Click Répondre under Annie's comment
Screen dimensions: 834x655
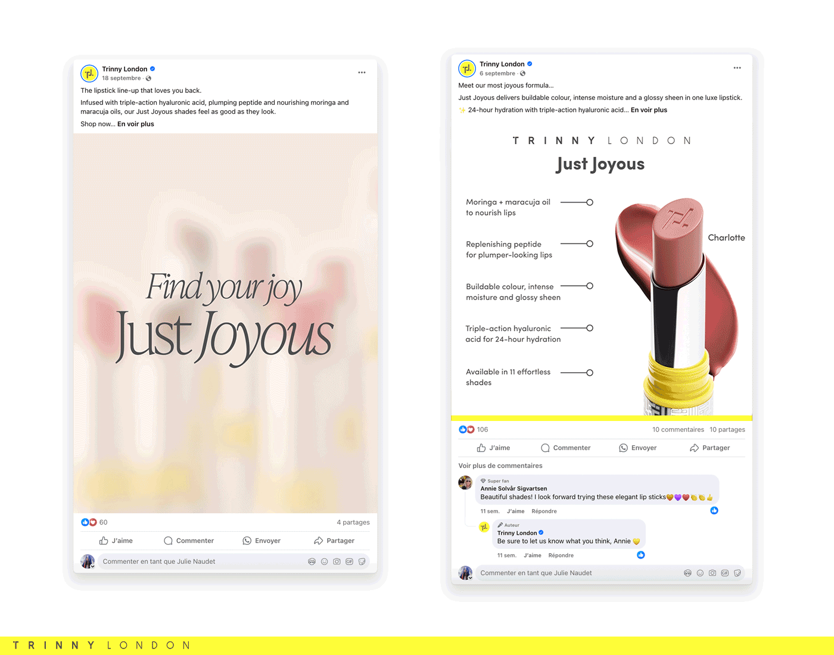544,511
